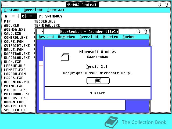
Task: Select drive C icon
Action: click(29, 16)
